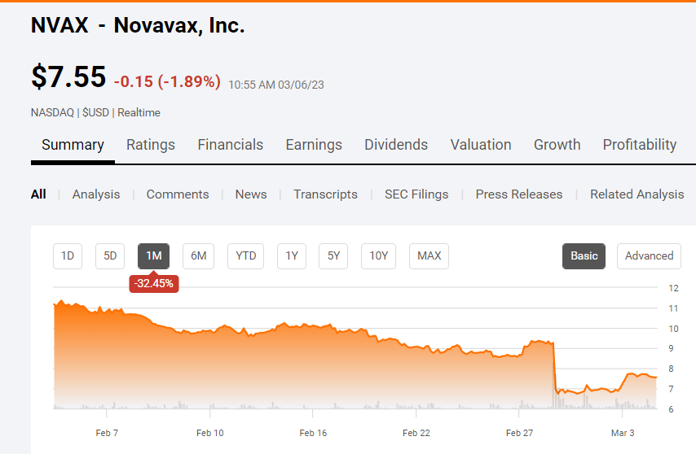Select Basic chart mode
The width and height of the screenshot is (696, 454).
click(584, 255)
